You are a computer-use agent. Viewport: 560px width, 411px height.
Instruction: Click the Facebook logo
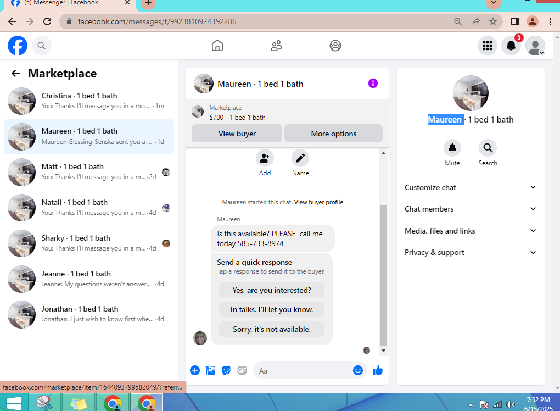[18, 46]
